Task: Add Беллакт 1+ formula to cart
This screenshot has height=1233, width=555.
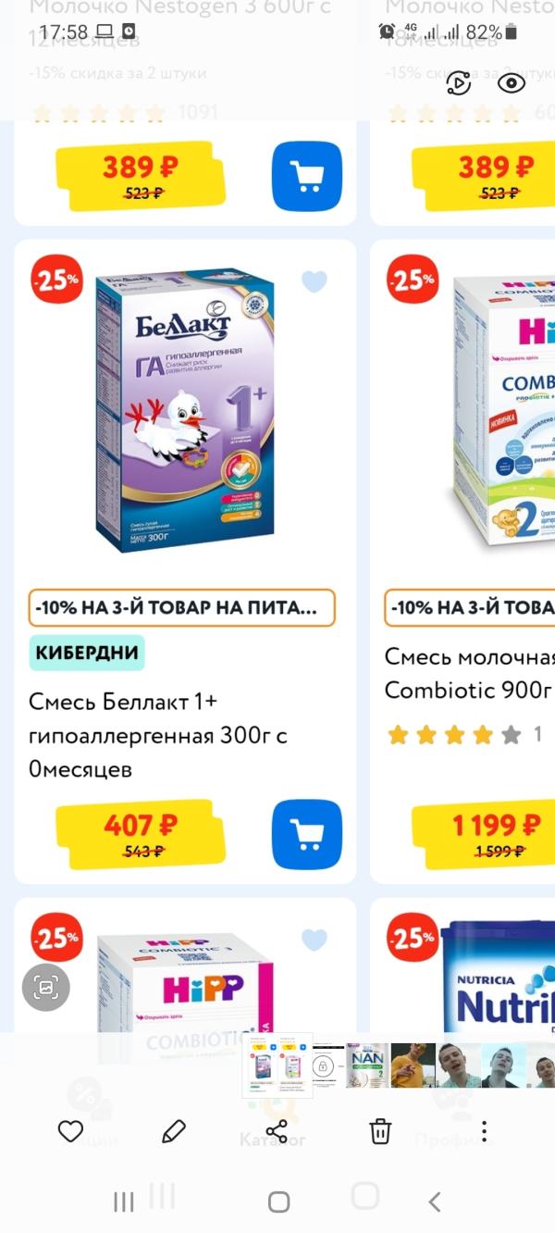Action: click(x=307, y=835)
